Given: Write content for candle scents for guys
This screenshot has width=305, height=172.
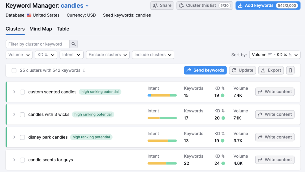Looking at the screenshot, I should coord(275,160).
